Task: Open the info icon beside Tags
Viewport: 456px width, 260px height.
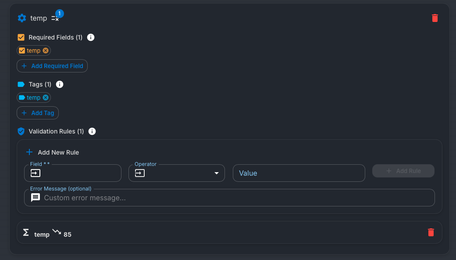Action: tap(60, 84)
